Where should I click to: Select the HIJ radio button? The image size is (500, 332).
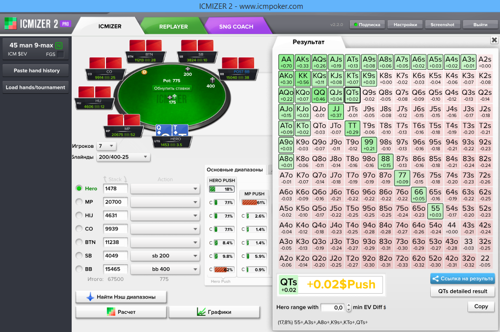(x=79, y=215)
